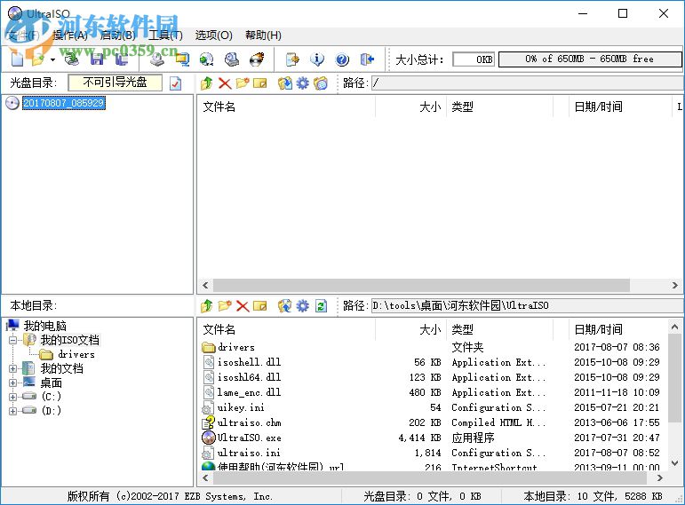The height and width of the screenshot is (505, 685).
Task: Click Up folder icon in local pane toolbar
Action: (x=207, y=306)
